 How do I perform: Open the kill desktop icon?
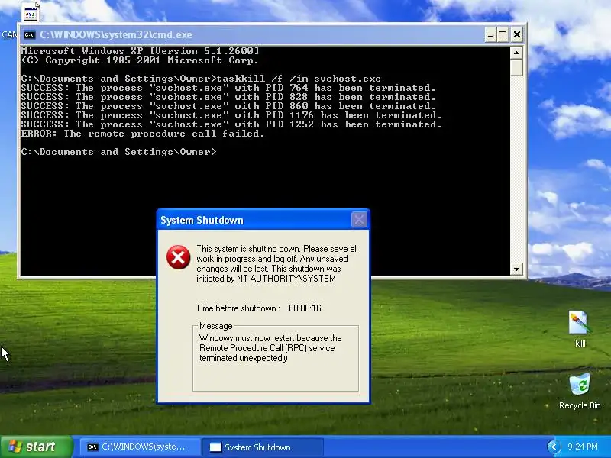coord(580,328)
